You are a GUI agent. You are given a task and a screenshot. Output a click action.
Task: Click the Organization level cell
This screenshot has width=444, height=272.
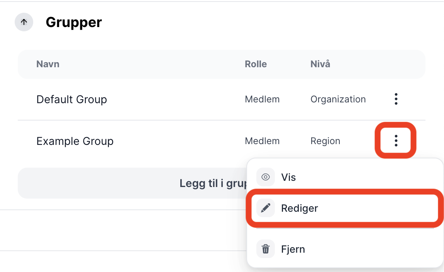[338, 99]
